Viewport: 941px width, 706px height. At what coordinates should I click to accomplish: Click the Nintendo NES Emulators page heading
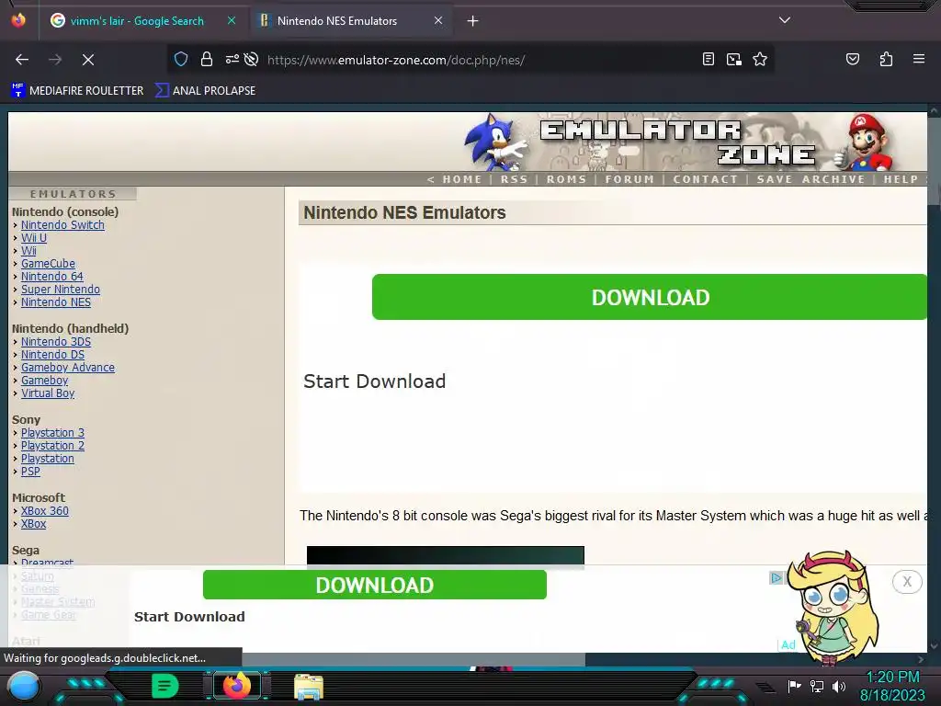point(404,212)
